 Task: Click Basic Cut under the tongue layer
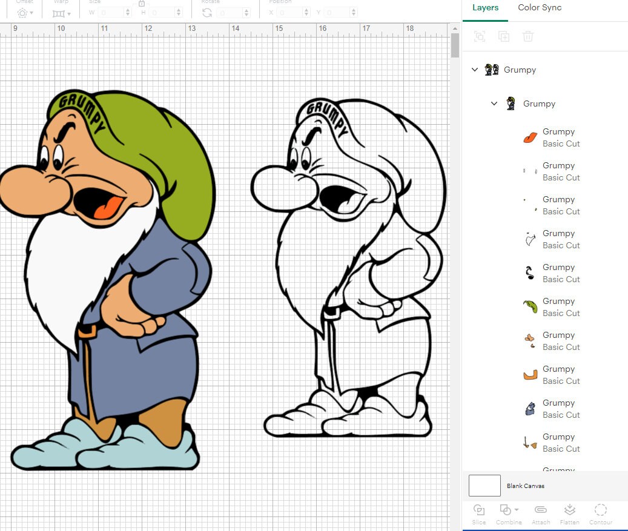coord(561,143)
